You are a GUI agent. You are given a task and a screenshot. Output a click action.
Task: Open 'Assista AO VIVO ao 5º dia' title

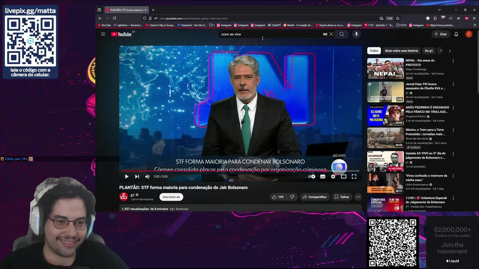click(x=425, y=155)
